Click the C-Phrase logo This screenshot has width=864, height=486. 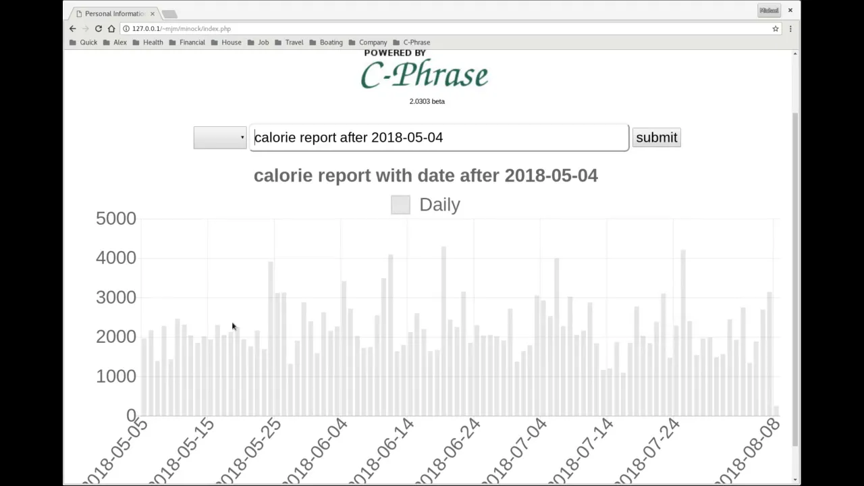coord(424,75)
